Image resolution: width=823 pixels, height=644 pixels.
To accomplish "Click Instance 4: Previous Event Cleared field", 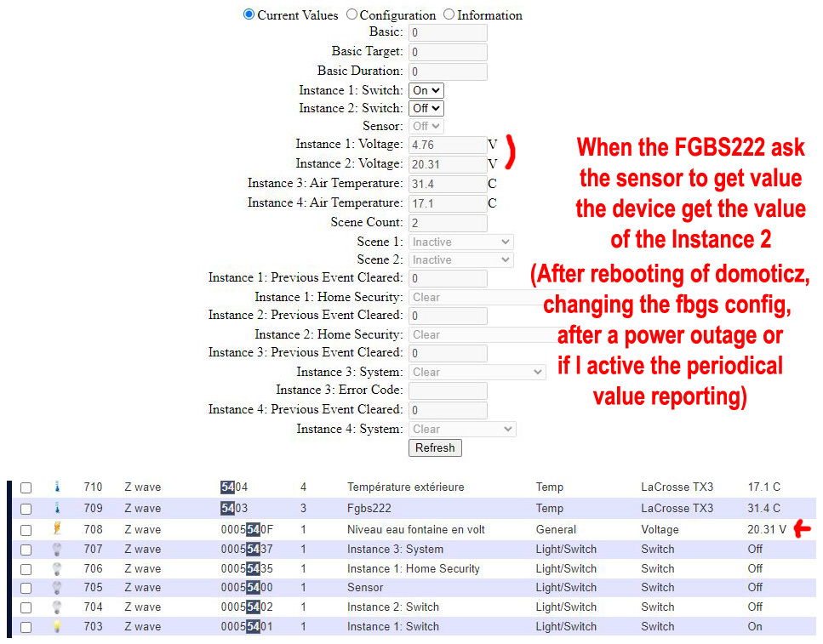I will pyautogui.click(x=448, y=410).
